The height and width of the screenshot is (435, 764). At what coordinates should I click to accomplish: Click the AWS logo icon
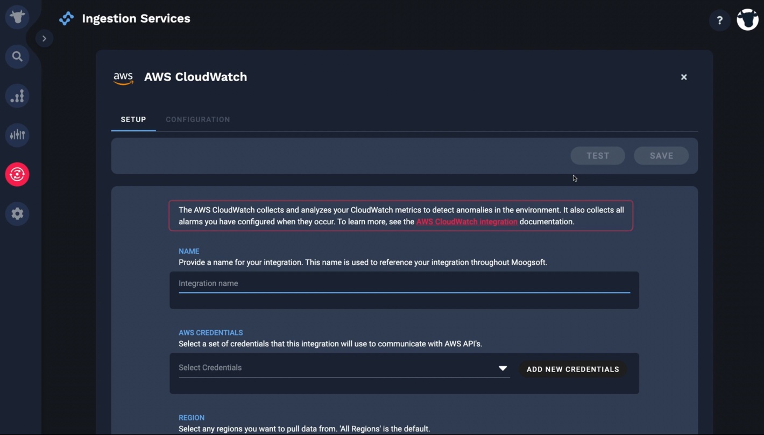click(x=123, y=78)
